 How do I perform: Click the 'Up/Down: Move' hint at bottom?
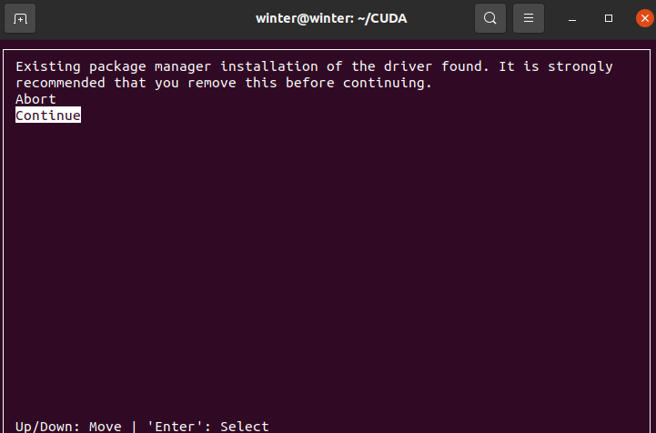68,427
